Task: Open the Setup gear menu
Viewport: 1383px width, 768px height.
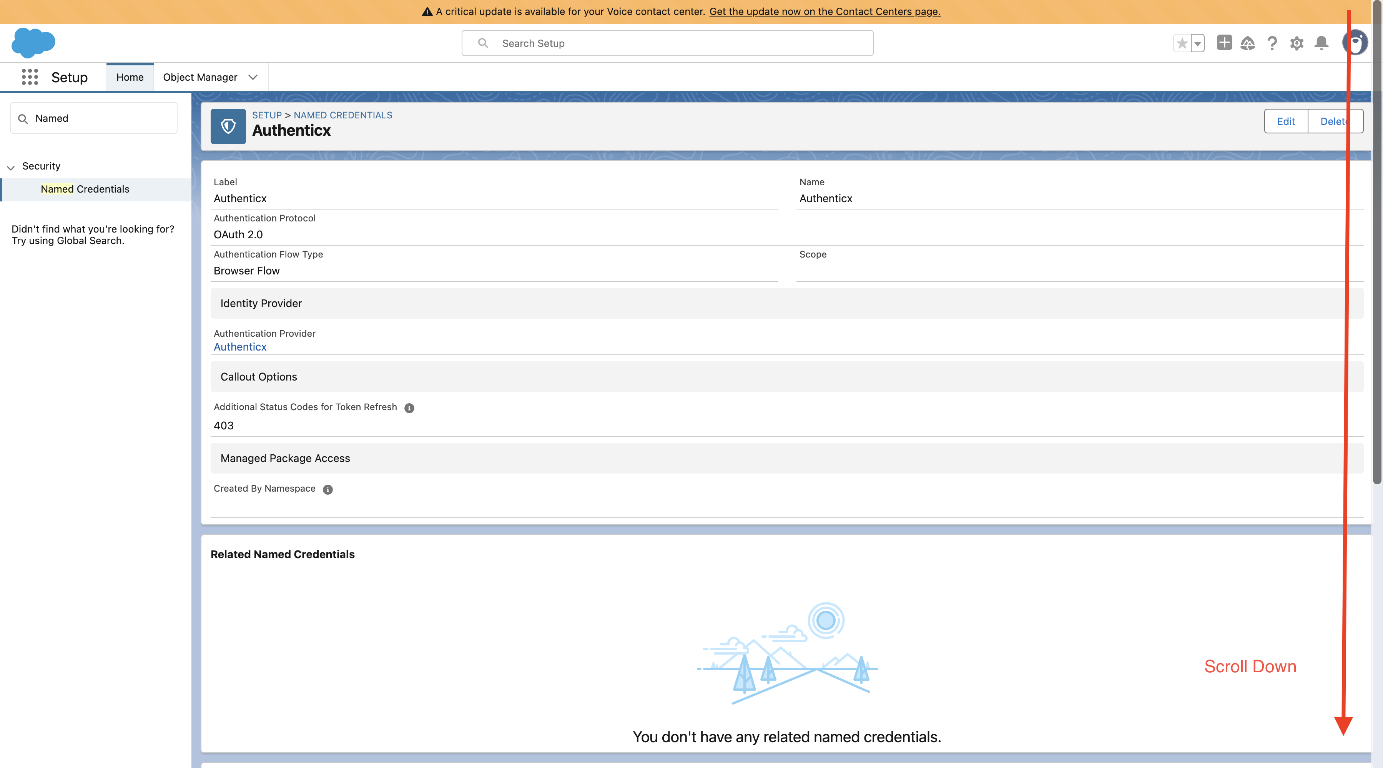Action: click(x=1297, y=43)
